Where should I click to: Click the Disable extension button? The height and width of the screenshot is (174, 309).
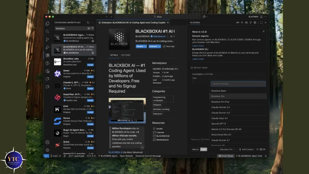[x=140, y=46]
